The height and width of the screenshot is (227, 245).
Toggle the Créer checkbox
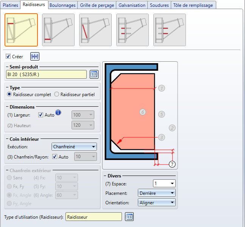pyautogui.click(x=8, y=57)
